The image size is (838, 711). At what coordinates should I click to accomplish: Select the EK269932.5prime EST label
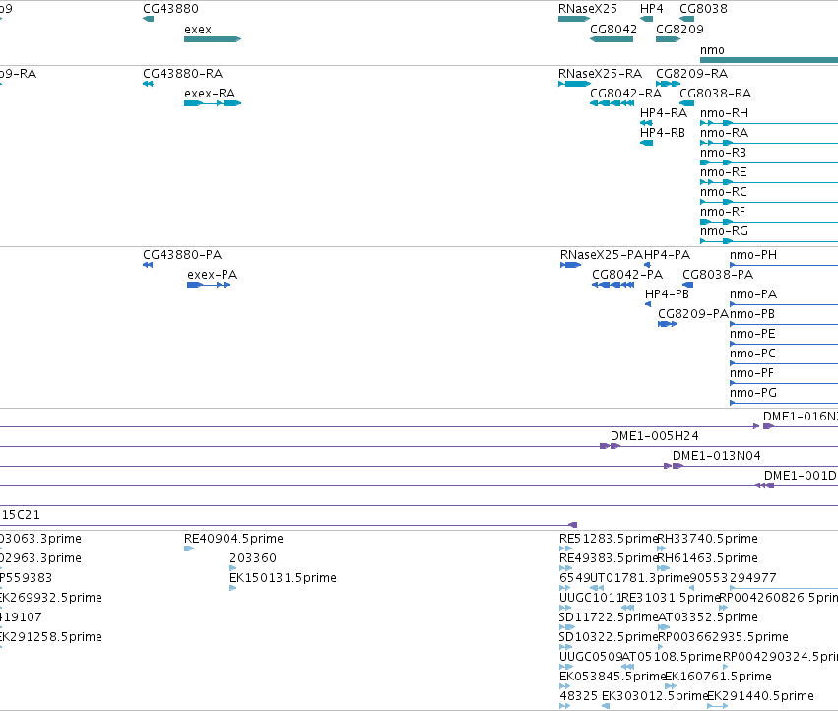51,598
